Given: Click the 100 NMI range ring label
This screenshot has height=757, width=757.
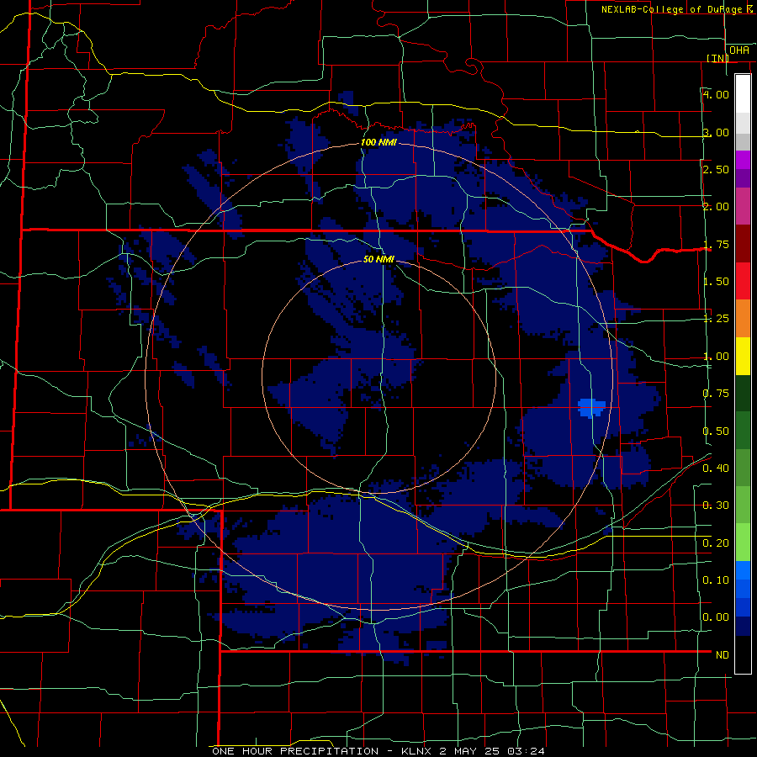Looking at the screenshot, I should coord(379,143).
